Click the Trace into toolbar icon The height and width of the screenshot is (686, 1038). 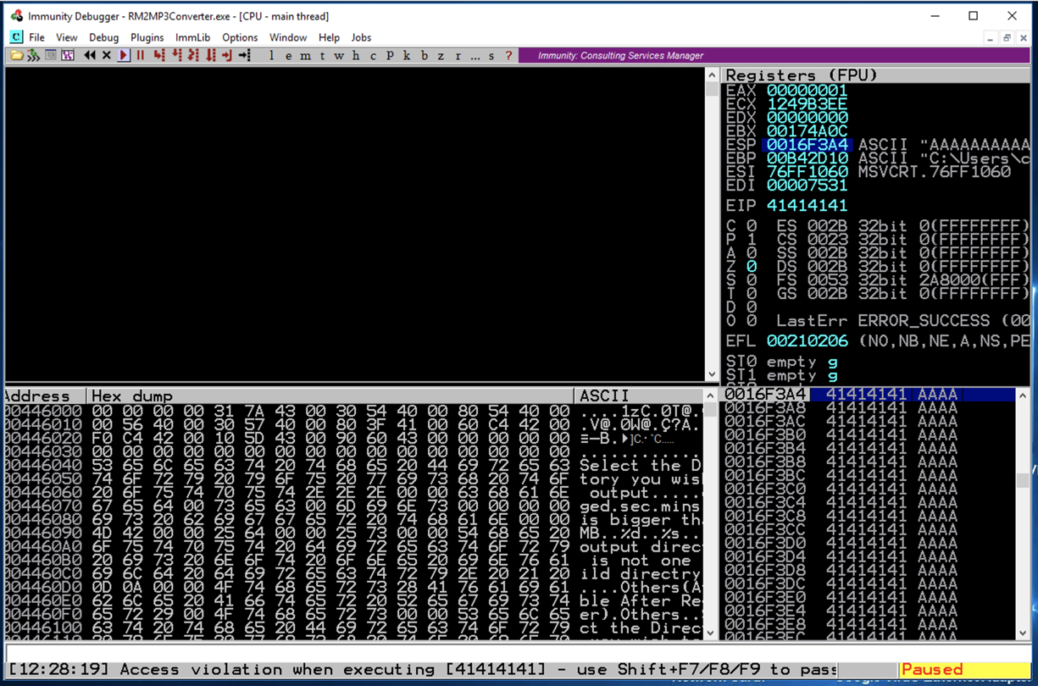[x=193, y=55]
